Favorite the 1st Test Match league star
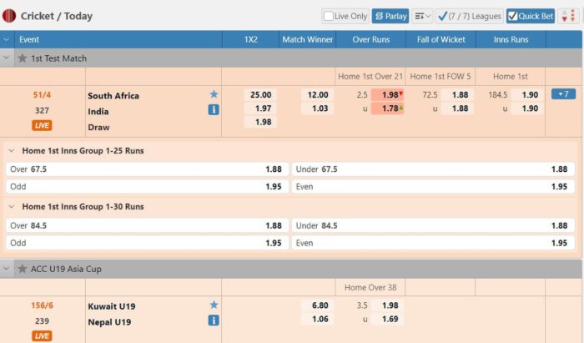Screen dimensions: 584x343 tap(23, 58)
